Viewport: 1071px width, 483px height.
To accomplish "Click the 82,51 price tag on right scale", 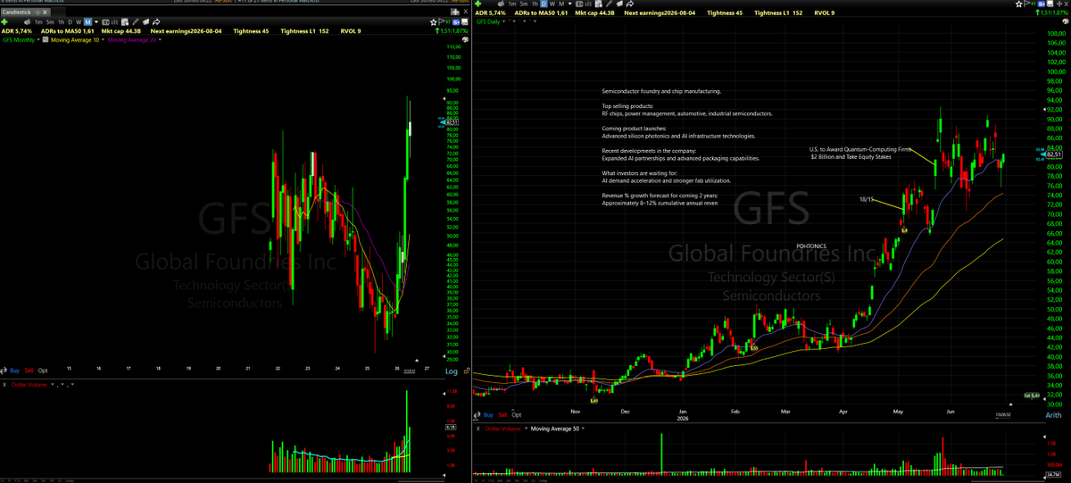I will click(x=1056, y=155).
